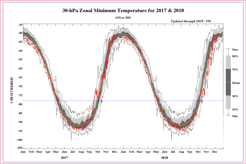Image resolution: width=246 pixels, height=164 pixels.
Task: Select the -65 y-axis tick label
Action: [20, 77]
